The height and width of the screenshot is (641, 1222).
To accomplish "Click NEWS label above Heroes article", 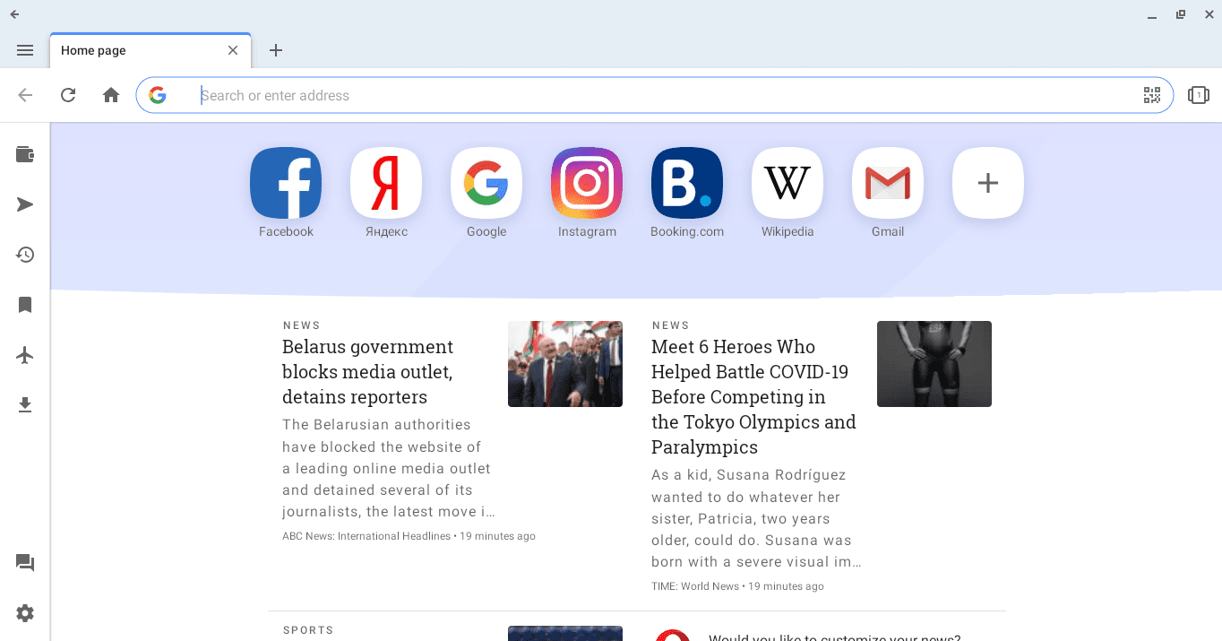I will 671,325.
